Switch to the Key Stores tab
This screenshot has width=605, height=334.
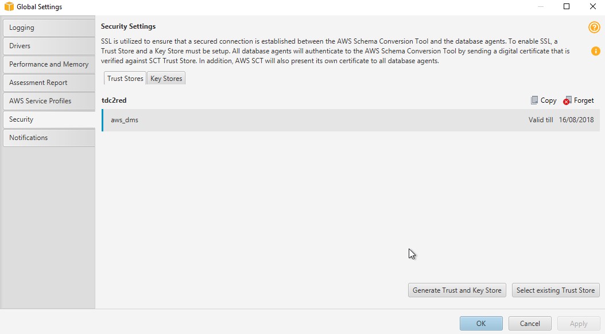point(166,78)
